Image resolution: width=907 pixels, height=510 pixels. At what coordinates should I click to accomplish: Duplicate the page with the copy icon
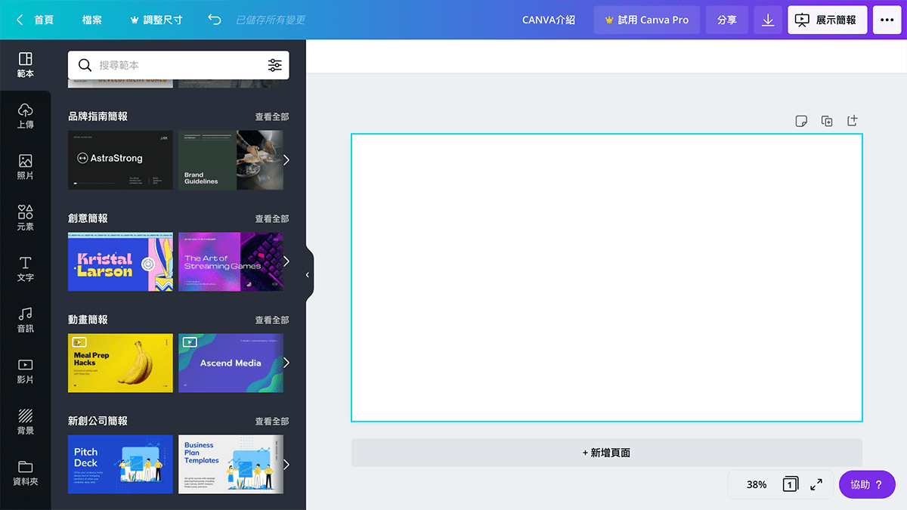click(x=827, y=121)
